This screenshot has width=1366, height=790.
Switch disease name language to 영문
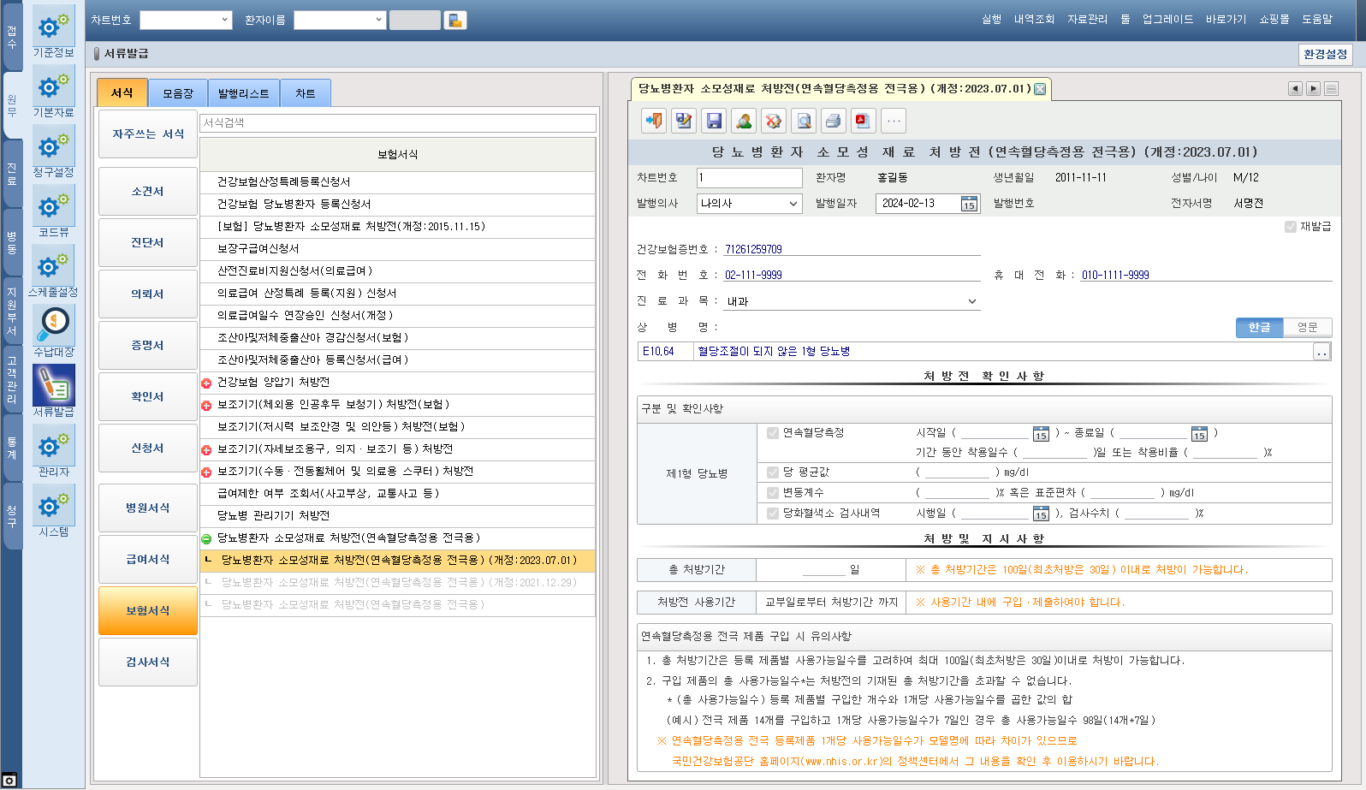pos(1307,328)
